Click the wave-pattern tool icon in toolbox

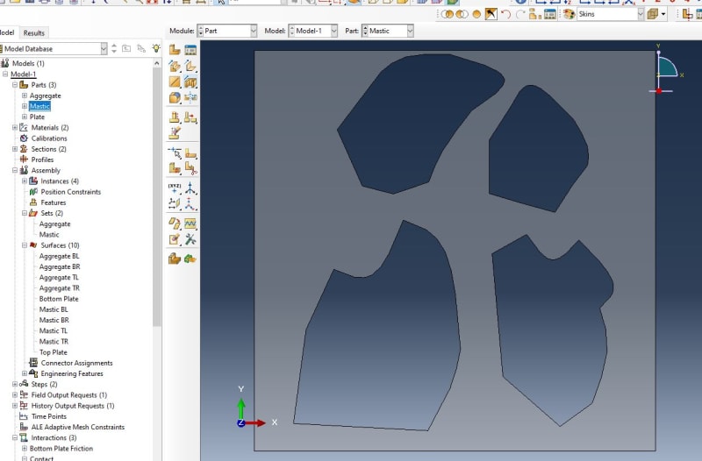point(190,223)
